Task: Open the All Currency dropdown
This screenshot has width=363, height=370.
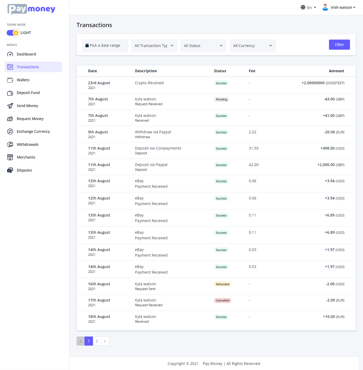Action: (253, 46)
